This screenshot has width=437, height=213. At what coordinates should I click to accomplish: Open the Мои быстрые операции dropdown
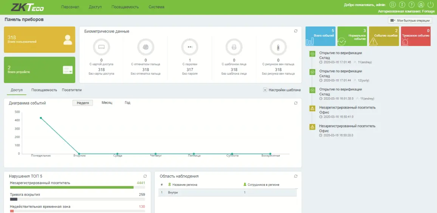(x=410, y=21)
